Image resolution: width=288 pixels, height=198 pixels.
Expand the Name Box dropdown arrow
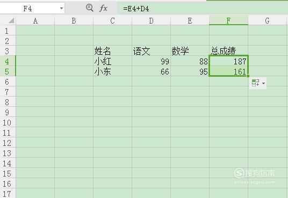(x=62, y=8)
